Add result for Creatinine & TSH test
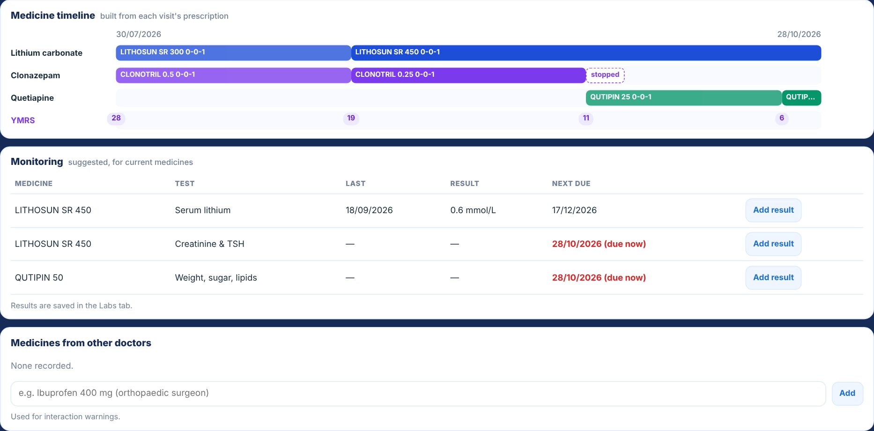 pyautogui.click(x=773, y=244)
